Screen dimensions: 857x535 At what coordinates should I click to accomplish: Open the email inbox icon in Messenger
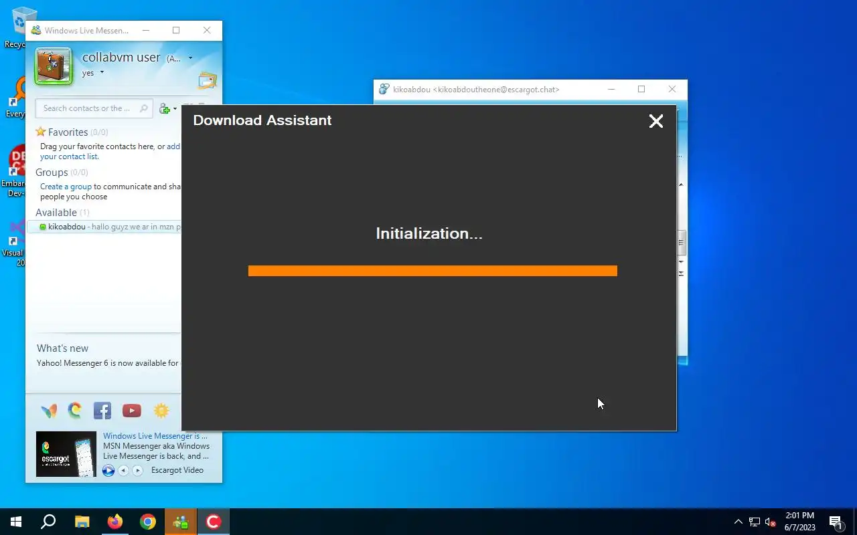click(x=208, y=80)
